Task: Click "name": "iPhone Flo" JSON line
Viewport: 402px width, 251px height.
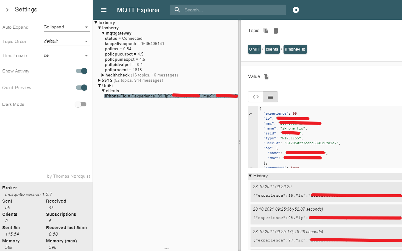Action: (x=285, y=128)
